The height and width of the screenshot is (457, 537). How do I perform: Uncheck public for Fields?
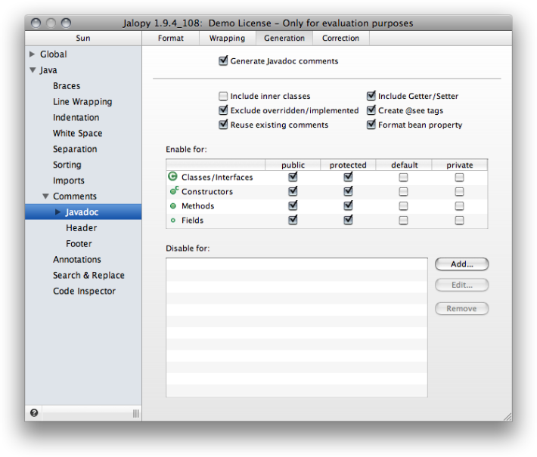click(x=293, y=220)
